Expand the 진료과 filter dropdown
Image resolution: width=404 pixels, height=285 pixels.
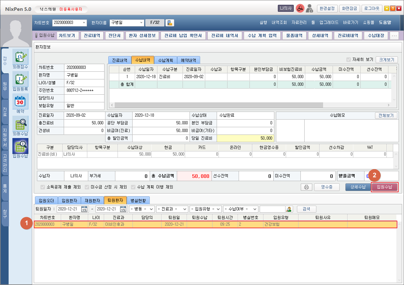pos(172,209)
